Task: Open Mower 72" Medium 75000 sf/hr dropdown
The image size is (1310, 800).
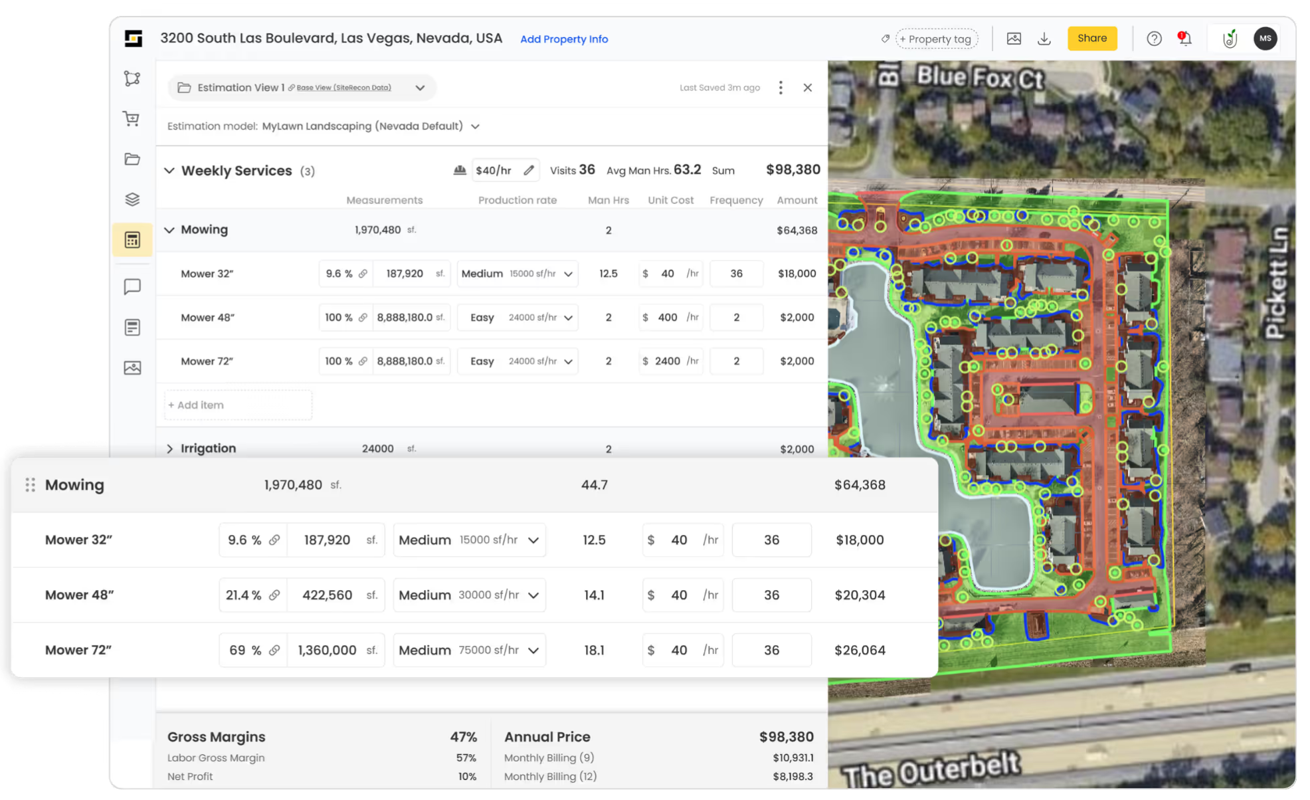Action: (x=533, y=650)
